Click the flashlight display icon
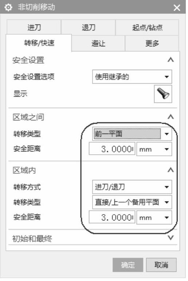The height and width of the screenshot is (281, 188). [x=163, y=94]
